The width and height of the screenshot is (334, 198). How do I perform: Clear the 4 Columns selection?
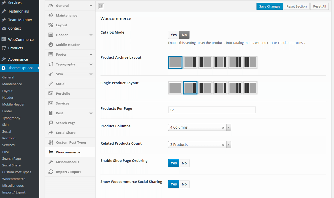click(x=223, y=128)
